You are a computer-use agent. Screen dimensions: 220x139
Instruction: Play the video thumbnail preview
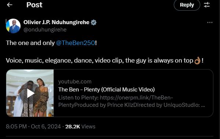tap(30, 93)
